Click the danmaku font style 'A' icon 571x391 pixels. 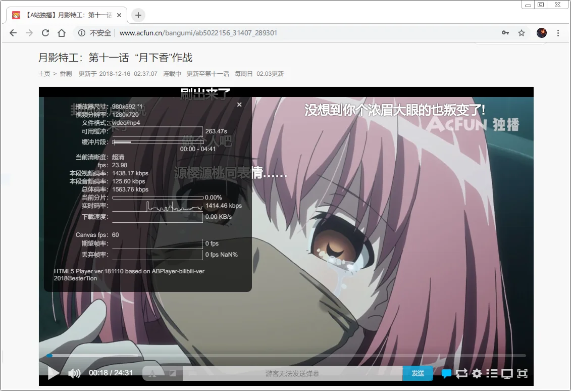click(x=152, y=373)
